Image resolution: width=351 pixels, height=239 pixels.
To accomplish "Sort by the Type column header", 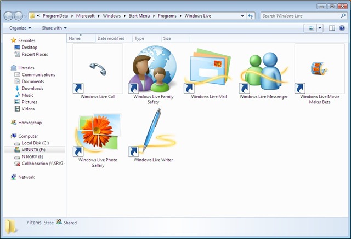I will click(x=147, y=38).
